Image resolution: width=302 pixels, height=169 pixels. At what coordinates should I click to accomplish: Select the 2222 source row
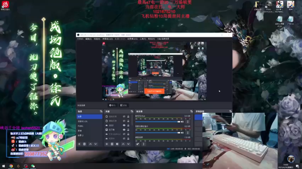click(x=117, y=125)
